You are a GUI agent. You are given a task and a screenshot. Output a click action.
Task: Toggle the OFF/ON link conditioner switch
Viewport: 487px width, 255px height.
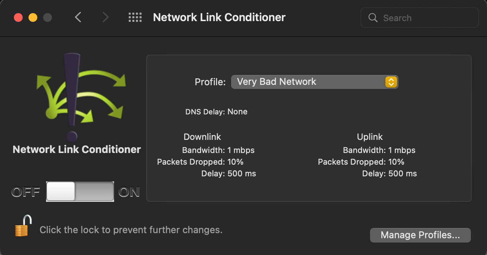pyautogui.click(x=80, y=191)
